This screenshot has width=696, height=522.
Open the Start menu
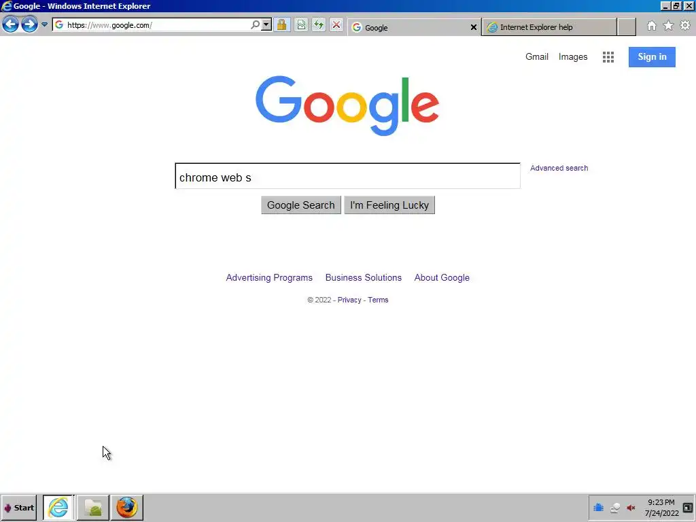coord(18,508)
